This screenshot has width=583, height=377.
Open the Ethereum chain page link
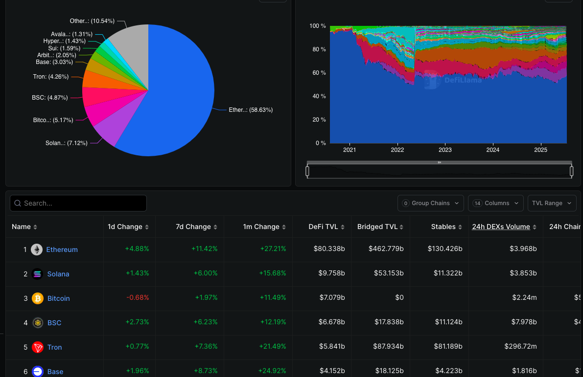pyautogui.click(x=61, y=249)
